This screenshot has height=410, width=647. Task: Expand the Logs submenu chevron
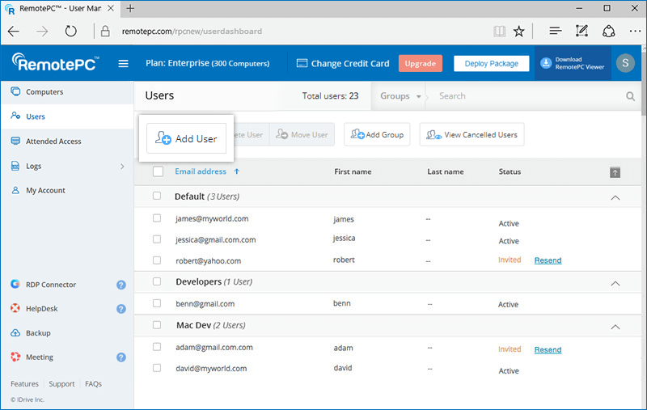[x=122, y=167]
